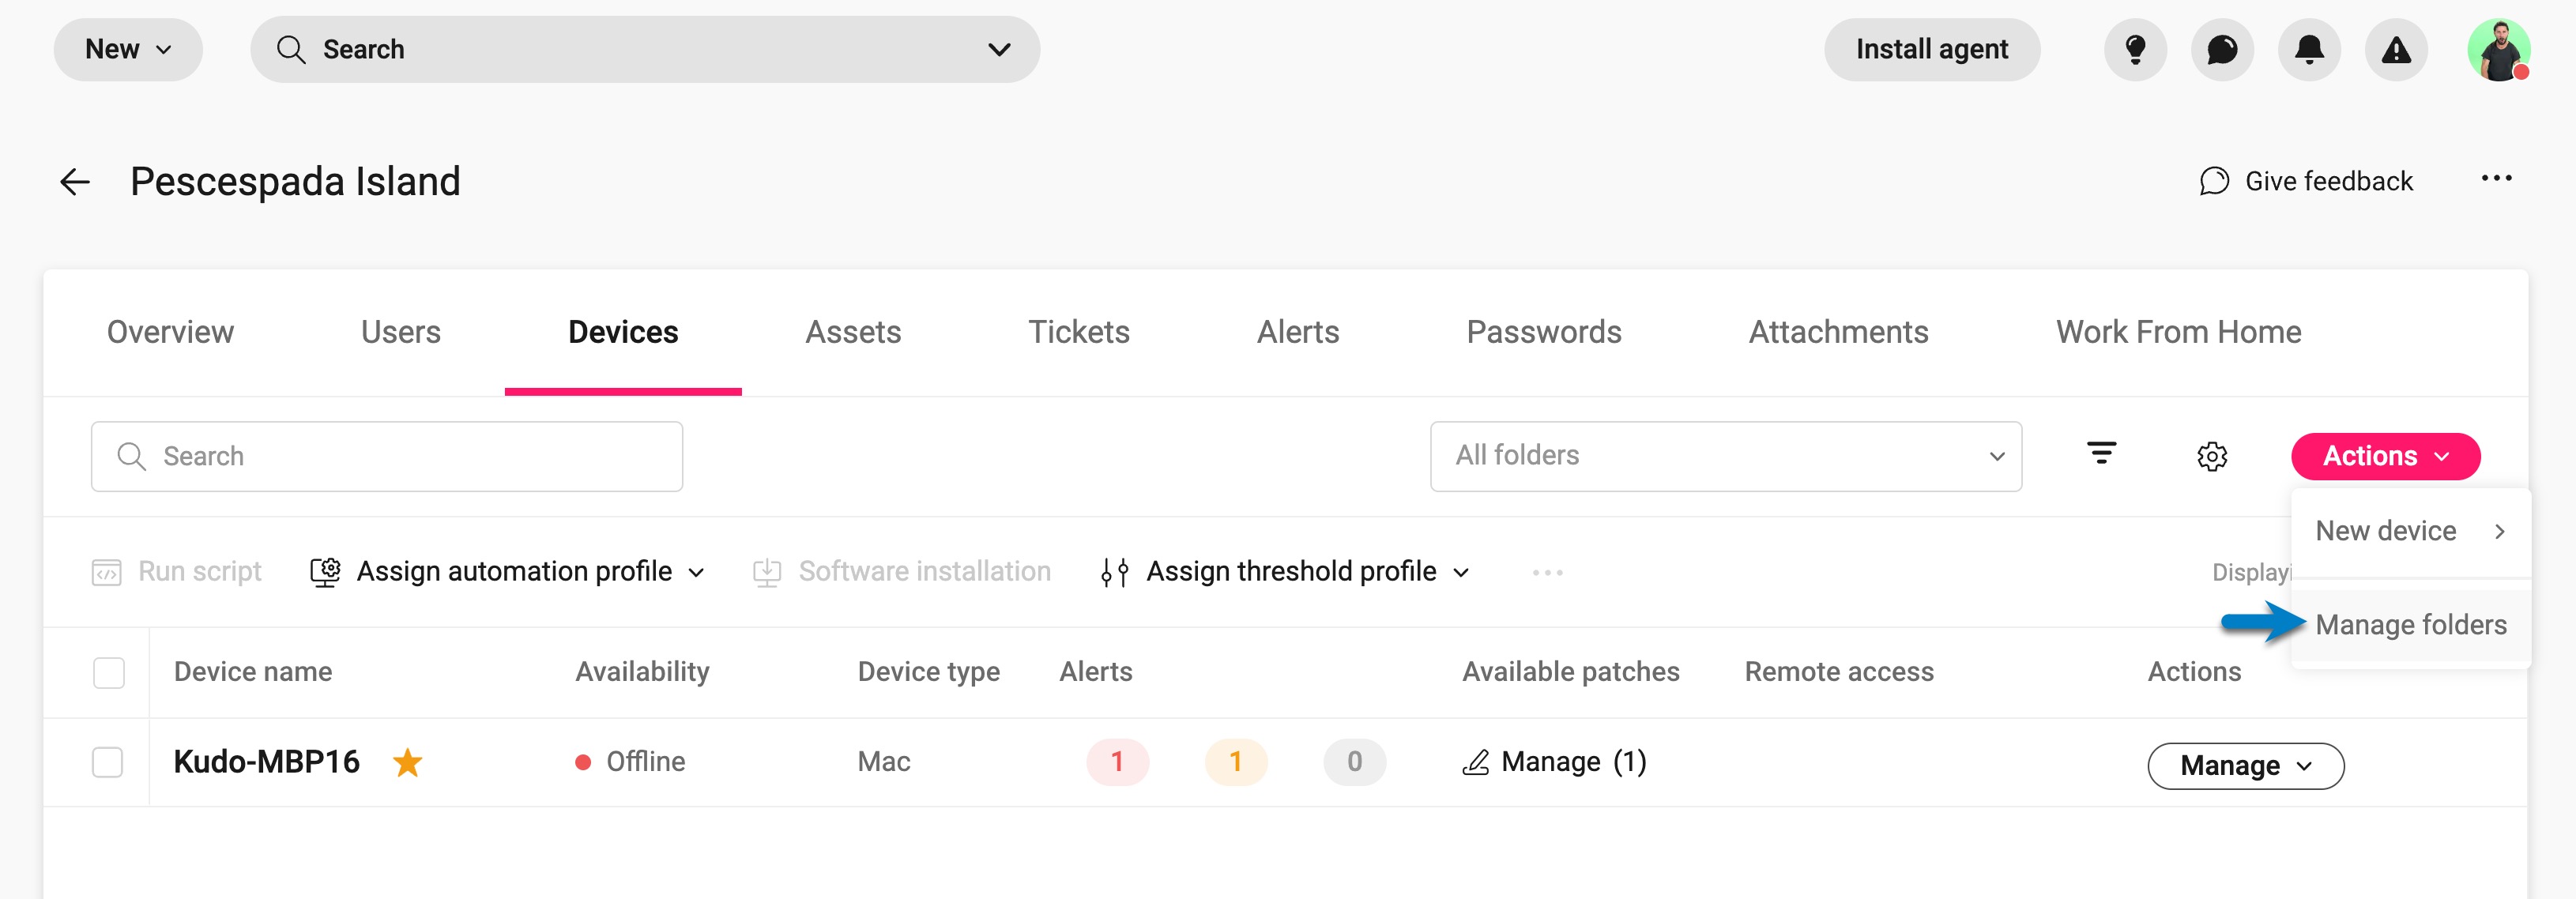Screen dimensions: 2576x899
Task: Open the table settings gear icon
Action: 2211,456
